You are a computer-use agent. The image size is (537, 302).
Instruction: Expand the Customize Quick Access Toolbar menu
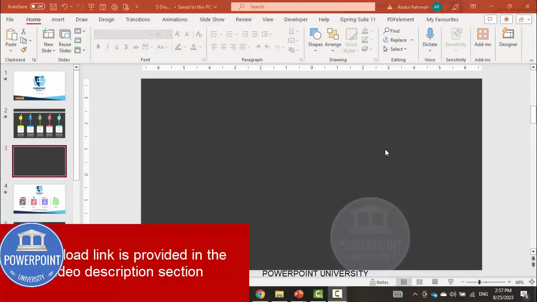(x=137, y=7)
